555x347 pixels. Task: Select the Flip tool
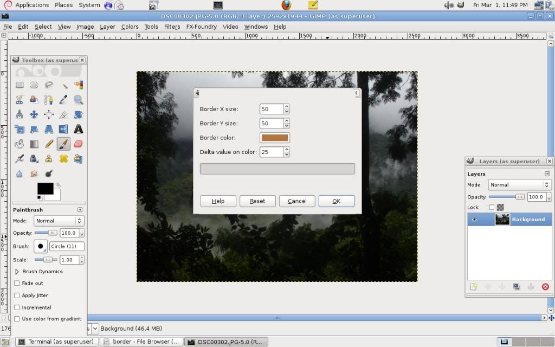64,129
